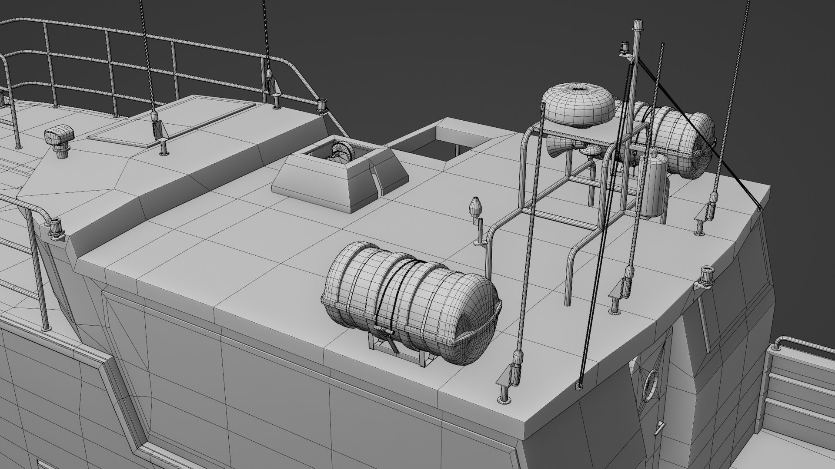Select the round porthole on the cabin door
835x469 pixels.
click(x=651, y=386)
